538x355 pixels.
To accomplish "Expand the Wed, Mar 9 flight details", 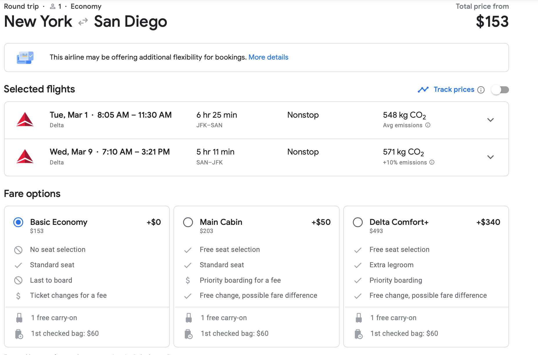I will 490,157.
